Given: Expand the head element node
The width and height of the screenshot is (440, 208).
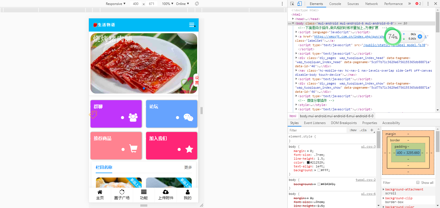Looking at the screenshot, I should click(293, 19).
